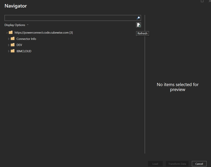The width and height of the screenshot is (211, 167).
Task: Click the DEV folder icon
Action: click(x=13, y=45)
